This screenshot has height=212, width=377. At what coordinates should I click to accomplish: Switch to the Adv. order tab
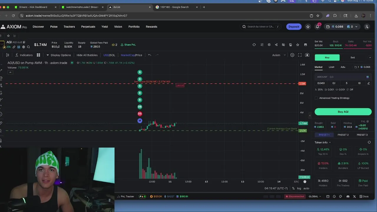tap(343, 67)
